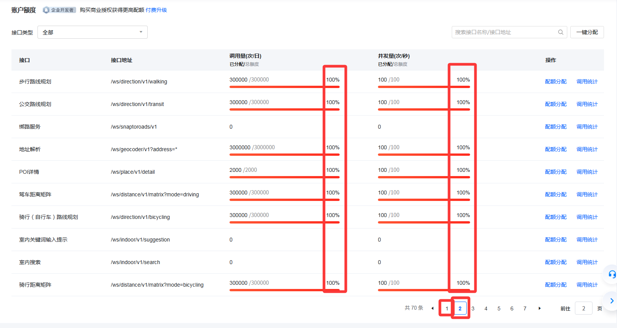Go to previous page arrow
Image resolution: width=617 pixels, height=328 pixels.
coord(433,308)
